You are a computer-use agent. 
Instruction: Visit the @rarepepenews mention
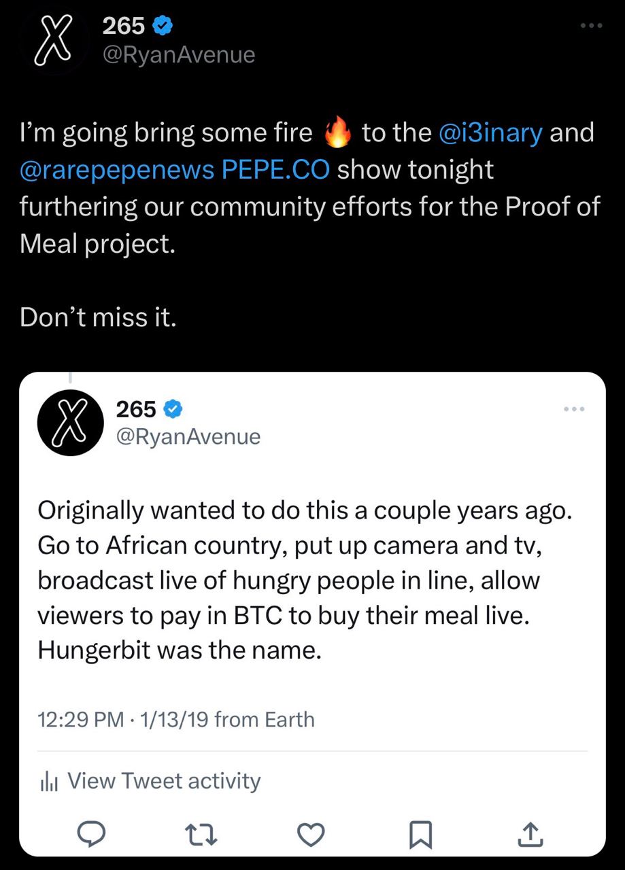coord(117,169)
